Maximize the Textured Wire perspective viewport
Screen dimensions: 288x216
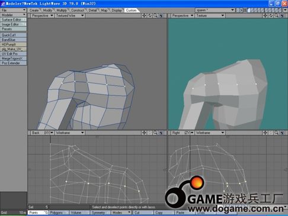[161, 15]
